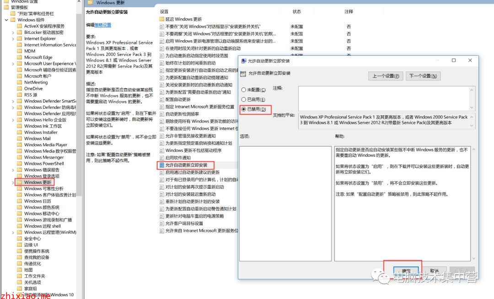Screen dimensions: 494x299
Task: Click 上一个设置 button
Action: click(x=386, y=76)
